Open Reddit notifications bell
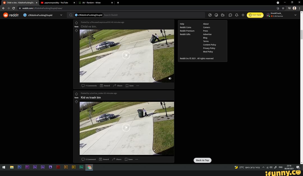The width and height of the screenshot is (303, 176). tap(237, 15)
